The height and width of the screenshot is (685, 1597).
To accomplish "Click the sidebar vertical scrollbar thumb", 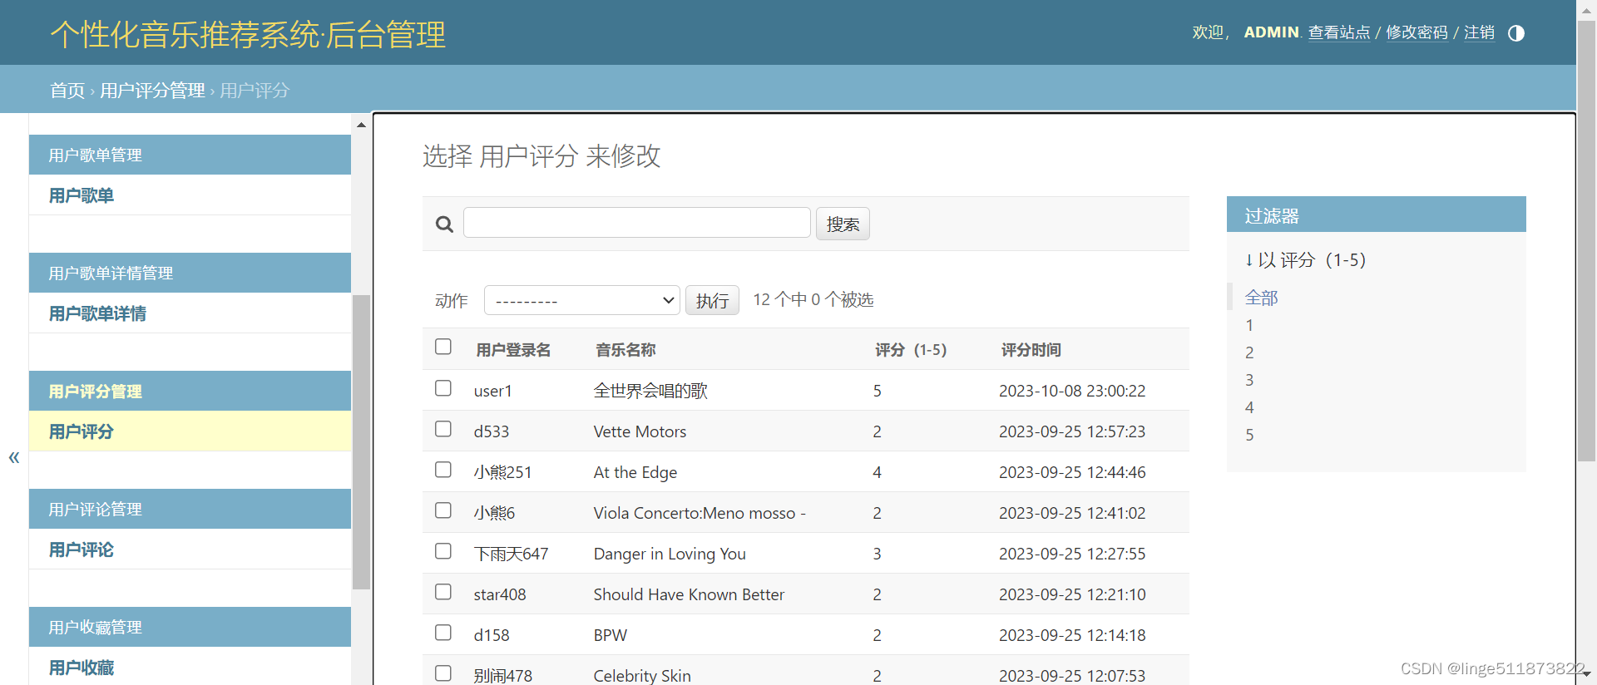I will pos(361,441).
